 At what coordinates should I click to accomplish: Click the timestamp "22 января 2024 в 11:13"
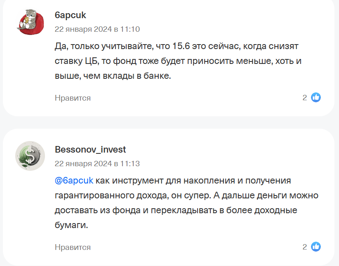click(97, 163)
